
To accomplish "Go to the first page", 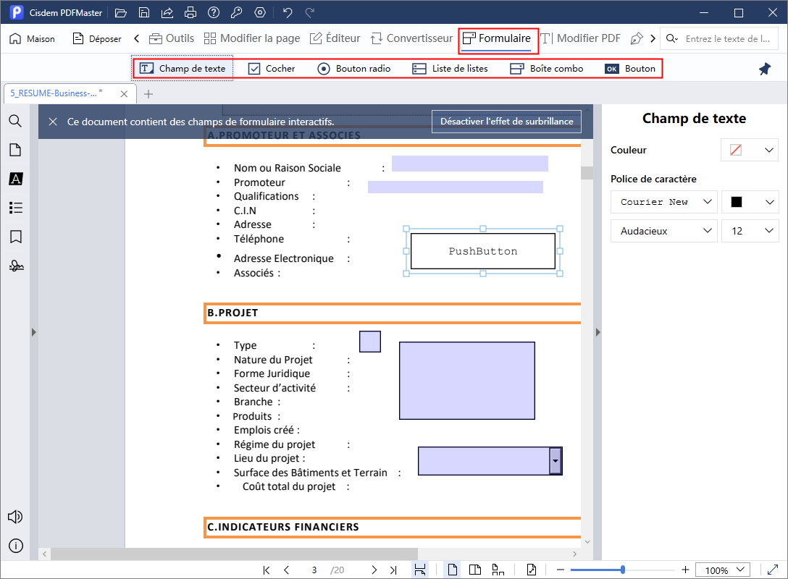I will (267, 570).
